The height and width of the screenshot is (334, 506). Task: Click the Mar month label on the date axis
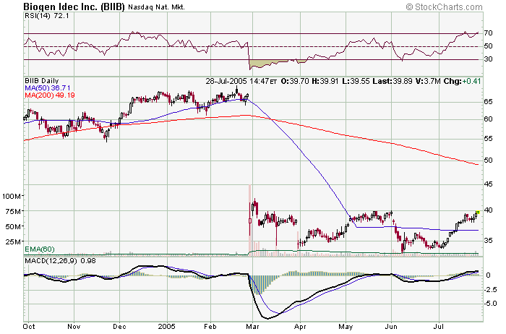coord(252,327)
